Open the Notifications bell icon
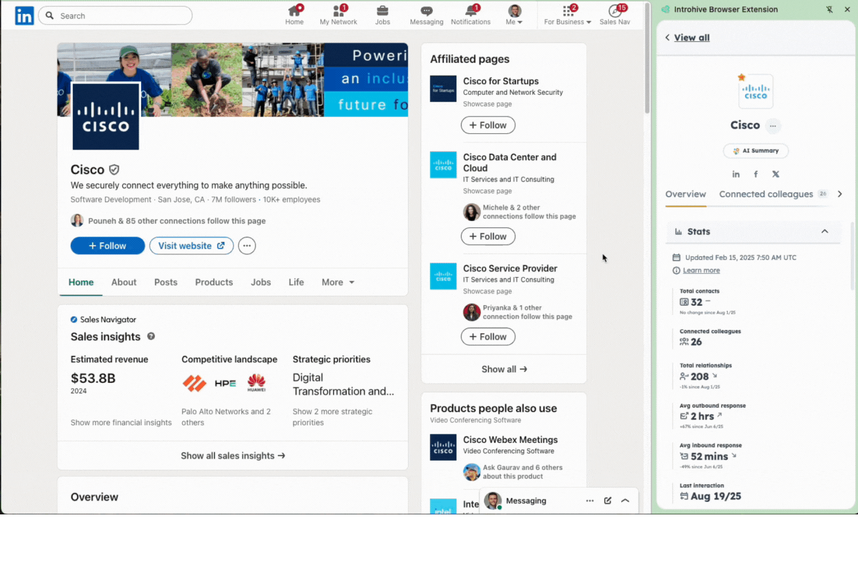The width and height of the screenshot is (858, 583). point(470,11)
